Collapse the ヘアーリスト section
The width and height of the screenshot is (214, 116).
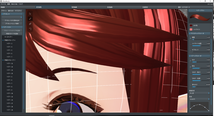12,27
